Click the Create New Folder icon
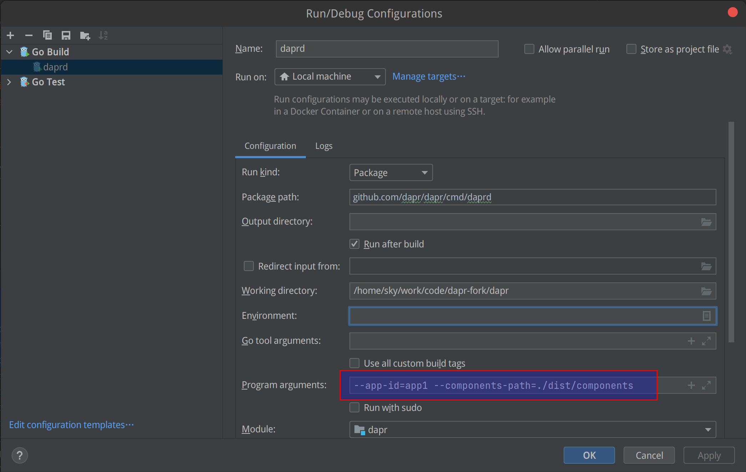The height and width of the screenshot is (472, 746). (85, 35)
